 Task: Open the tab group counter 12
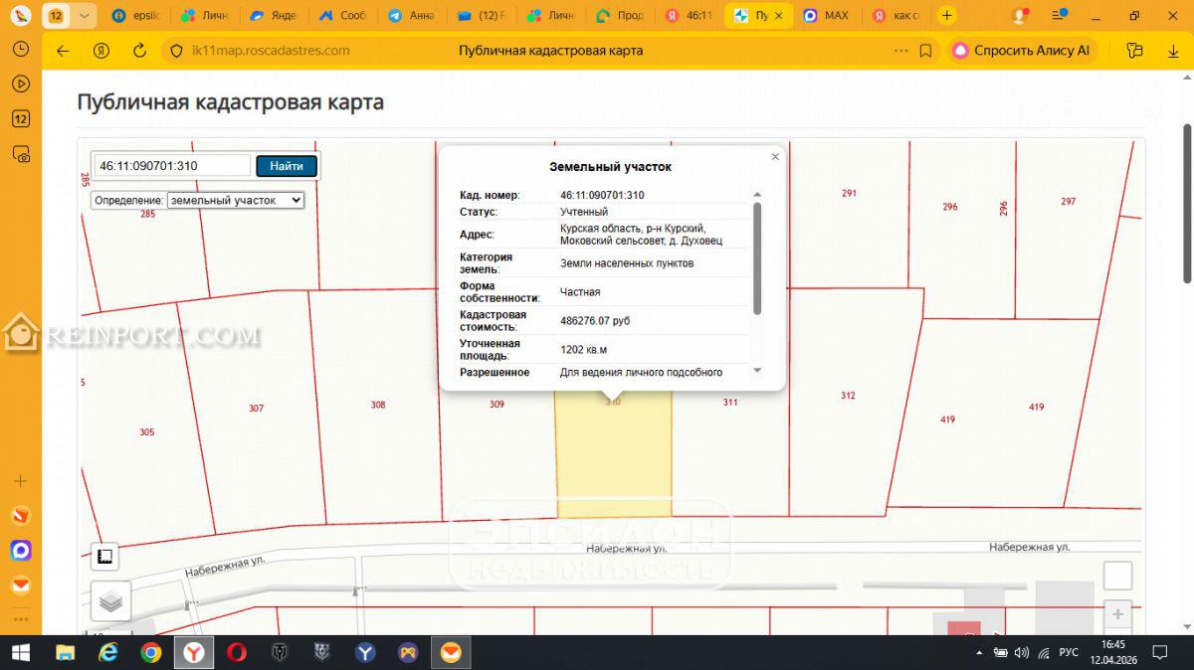(x=57, y=16)
